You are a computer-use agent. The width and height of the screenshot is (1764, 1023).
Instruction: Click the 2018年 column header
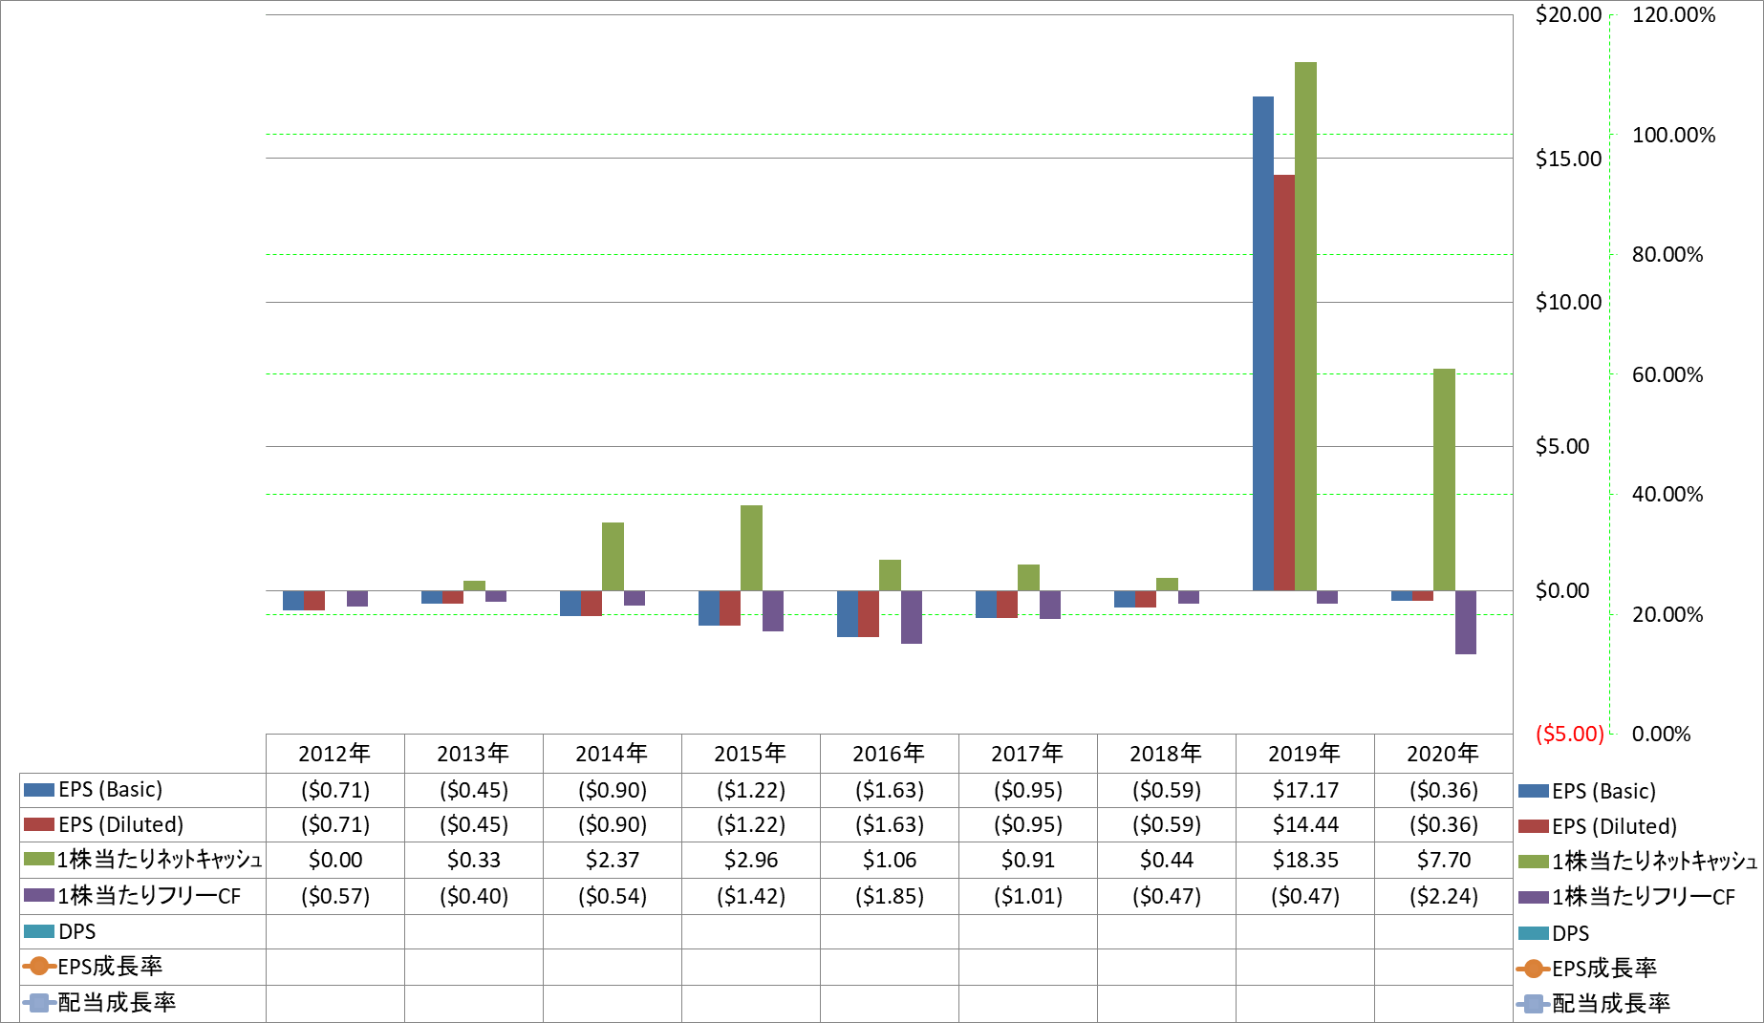1166,754
